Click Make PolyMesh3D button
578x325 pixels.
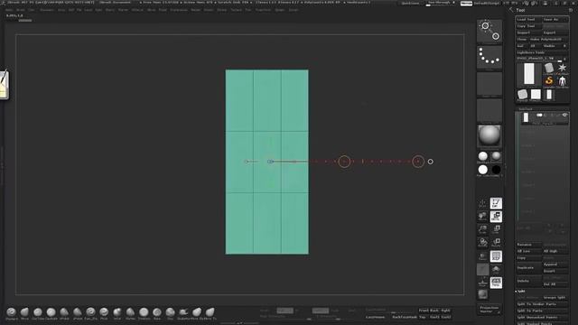click(x=545, y=40)
